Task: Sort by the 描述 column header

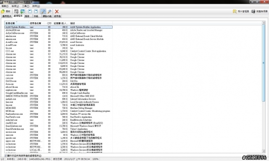Action: [x=91, y=23]
